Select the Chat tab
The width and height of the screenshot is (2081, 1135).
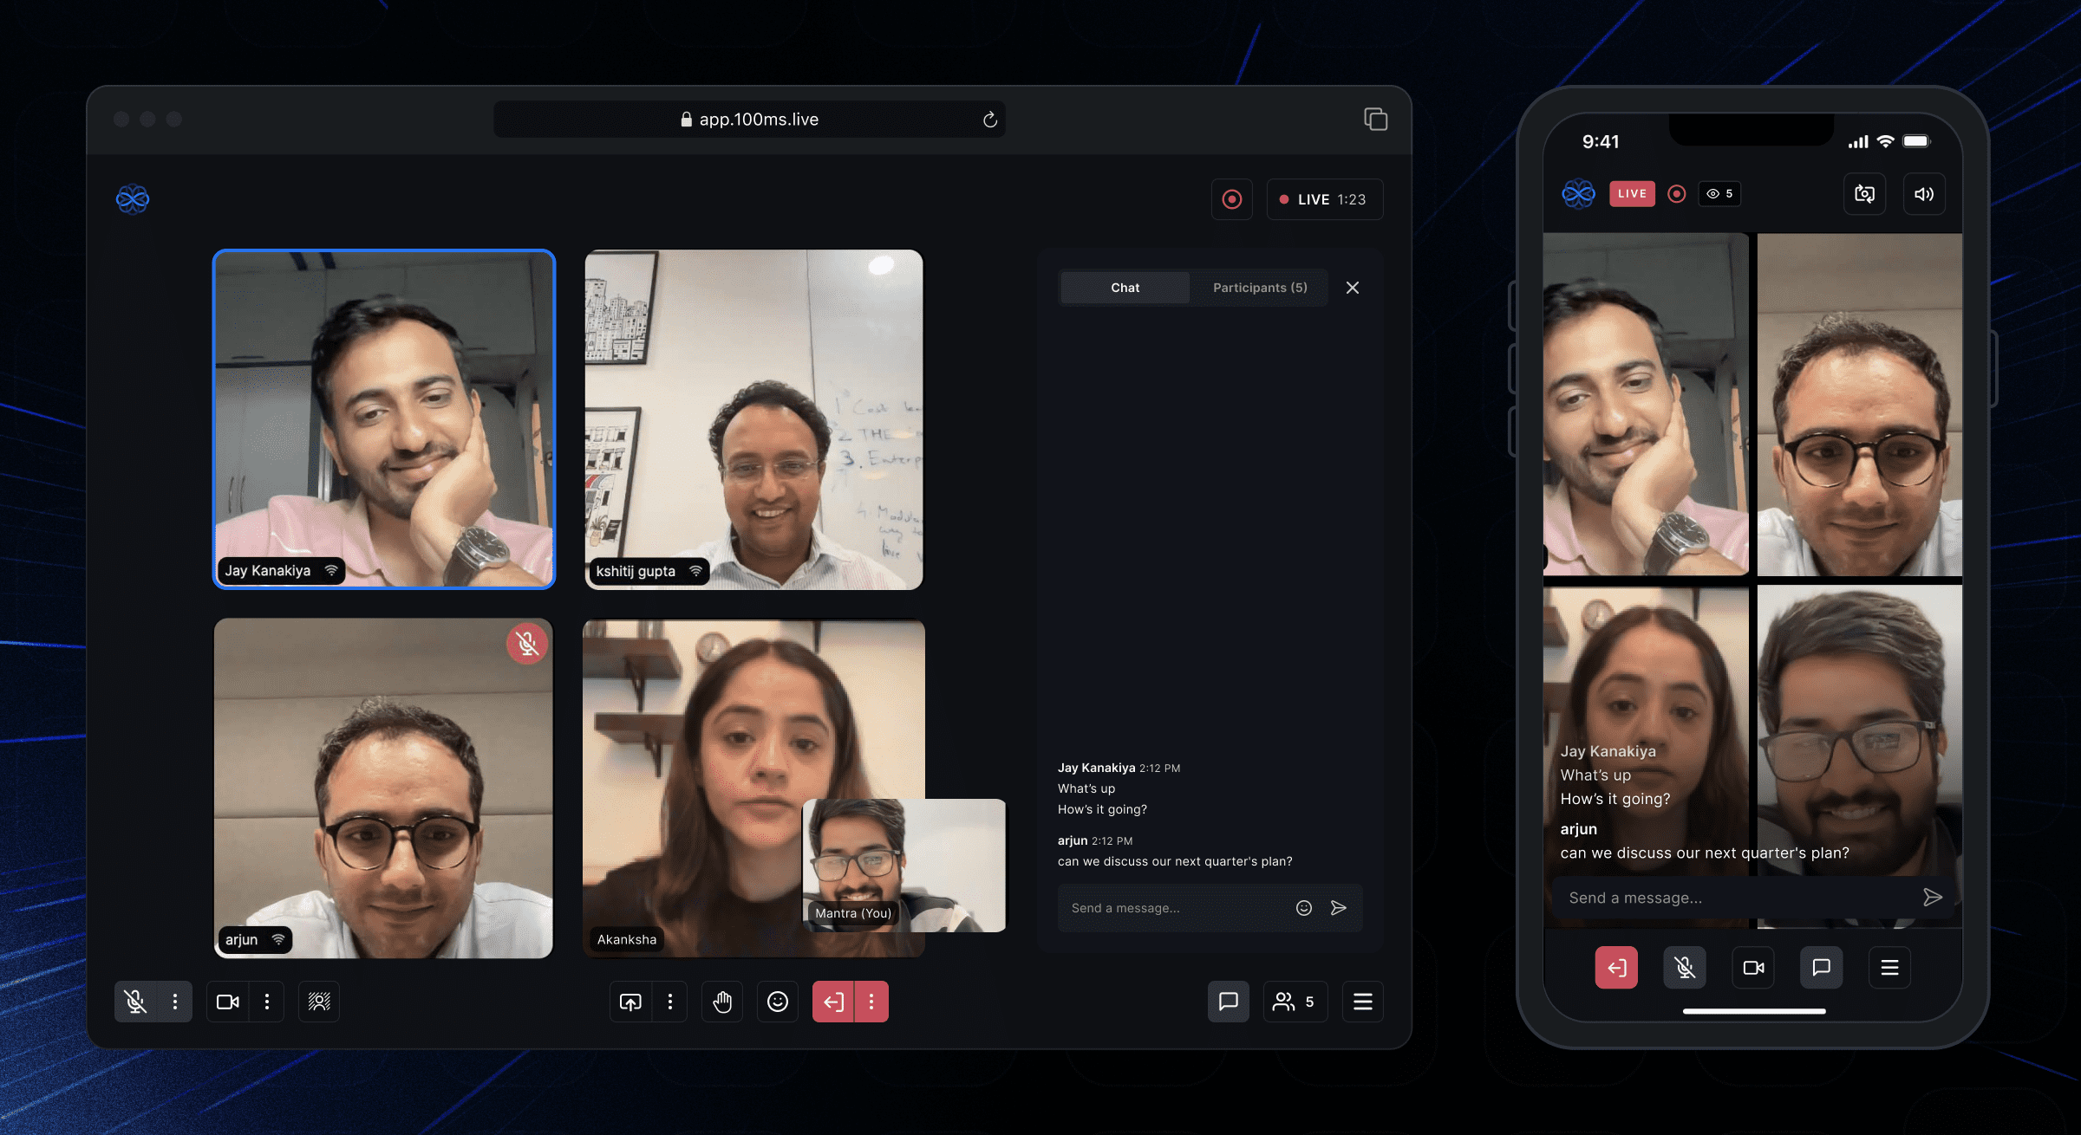pos(1125,288)
